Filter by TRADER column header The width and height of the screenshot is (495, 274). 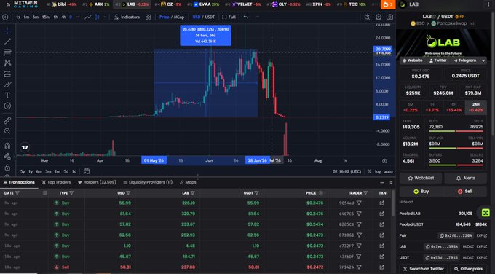[365, 193]
